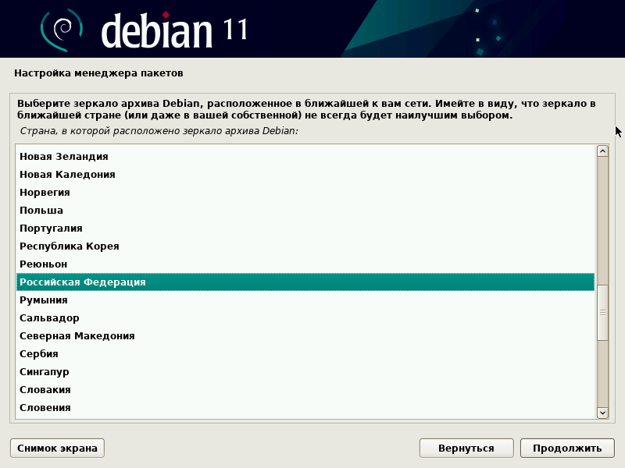
Task: Click the scrollbar up arrow
Action: click(601, 149)
